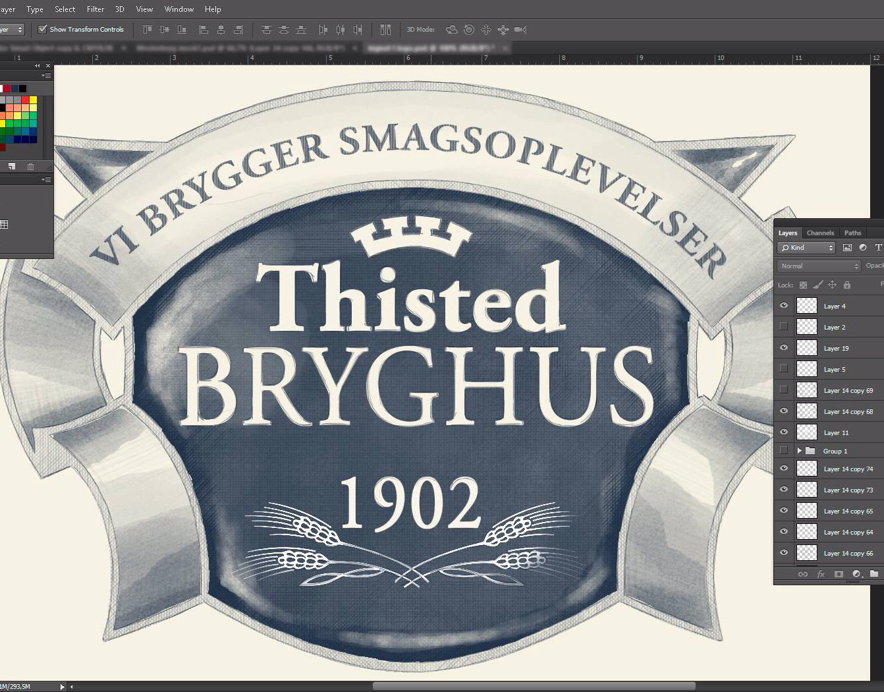Click the Add layer mask icon

click(x=839, y=574)
